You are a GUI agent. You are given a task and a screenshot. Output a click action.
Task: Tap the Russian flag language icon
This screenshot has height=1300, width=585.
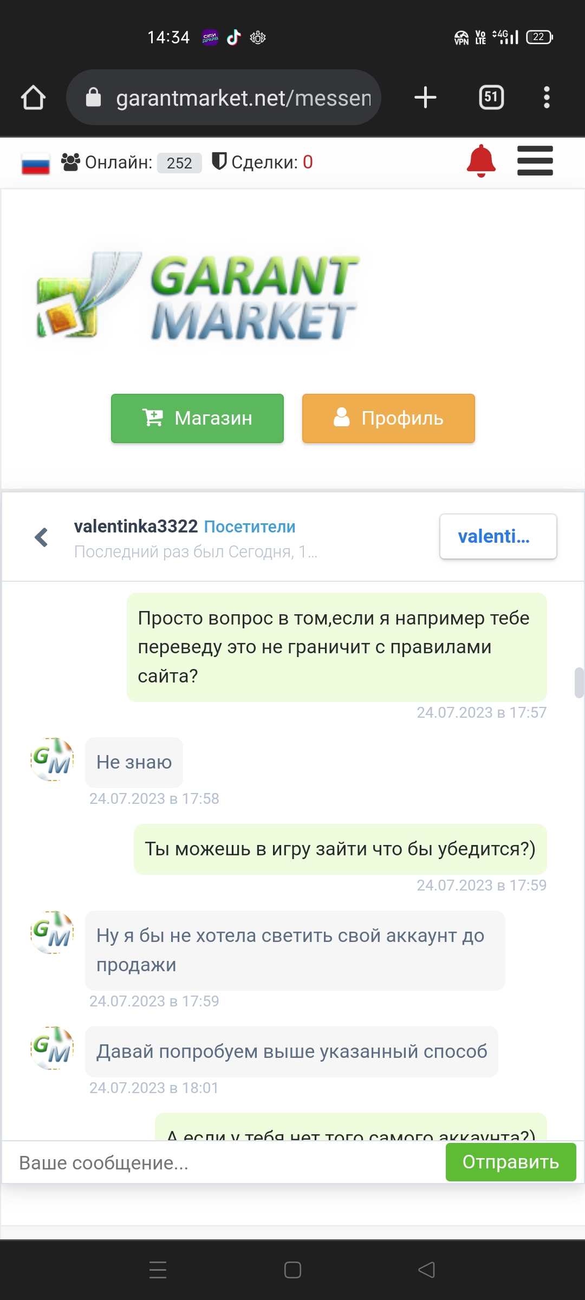tap(36, 163)
